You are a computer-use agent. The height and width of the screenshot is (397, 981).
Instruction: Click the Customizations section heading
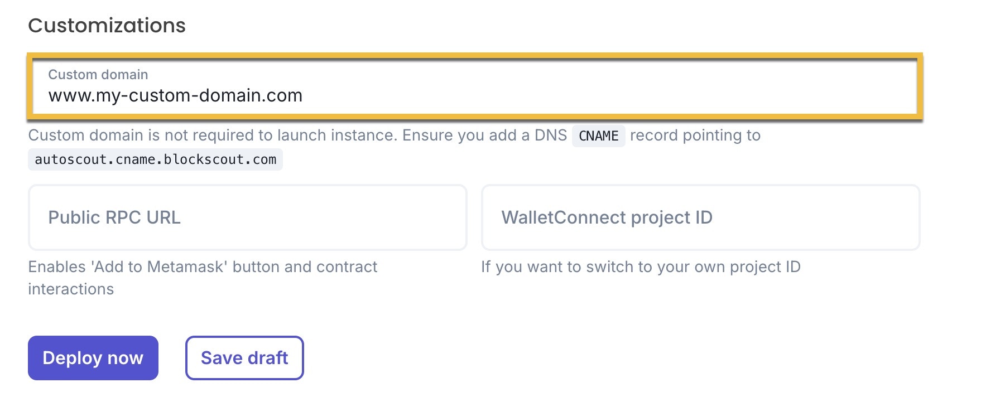[x=107, y=26]
